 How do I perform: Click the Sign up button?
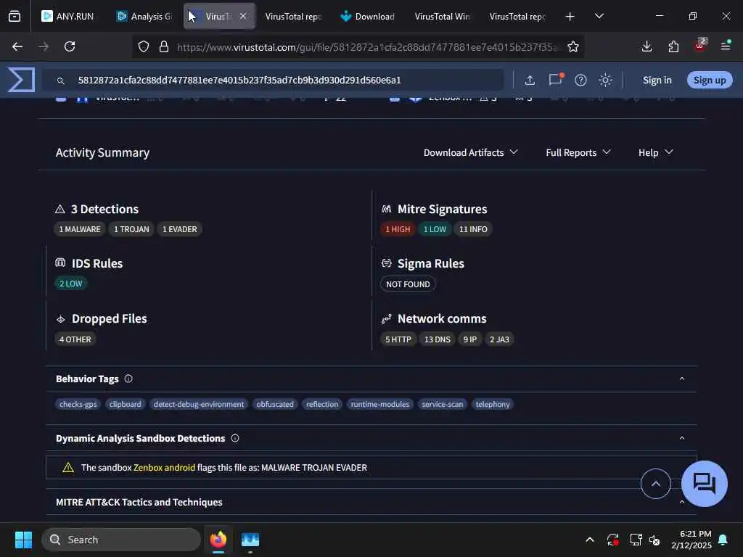click(710, 80)
